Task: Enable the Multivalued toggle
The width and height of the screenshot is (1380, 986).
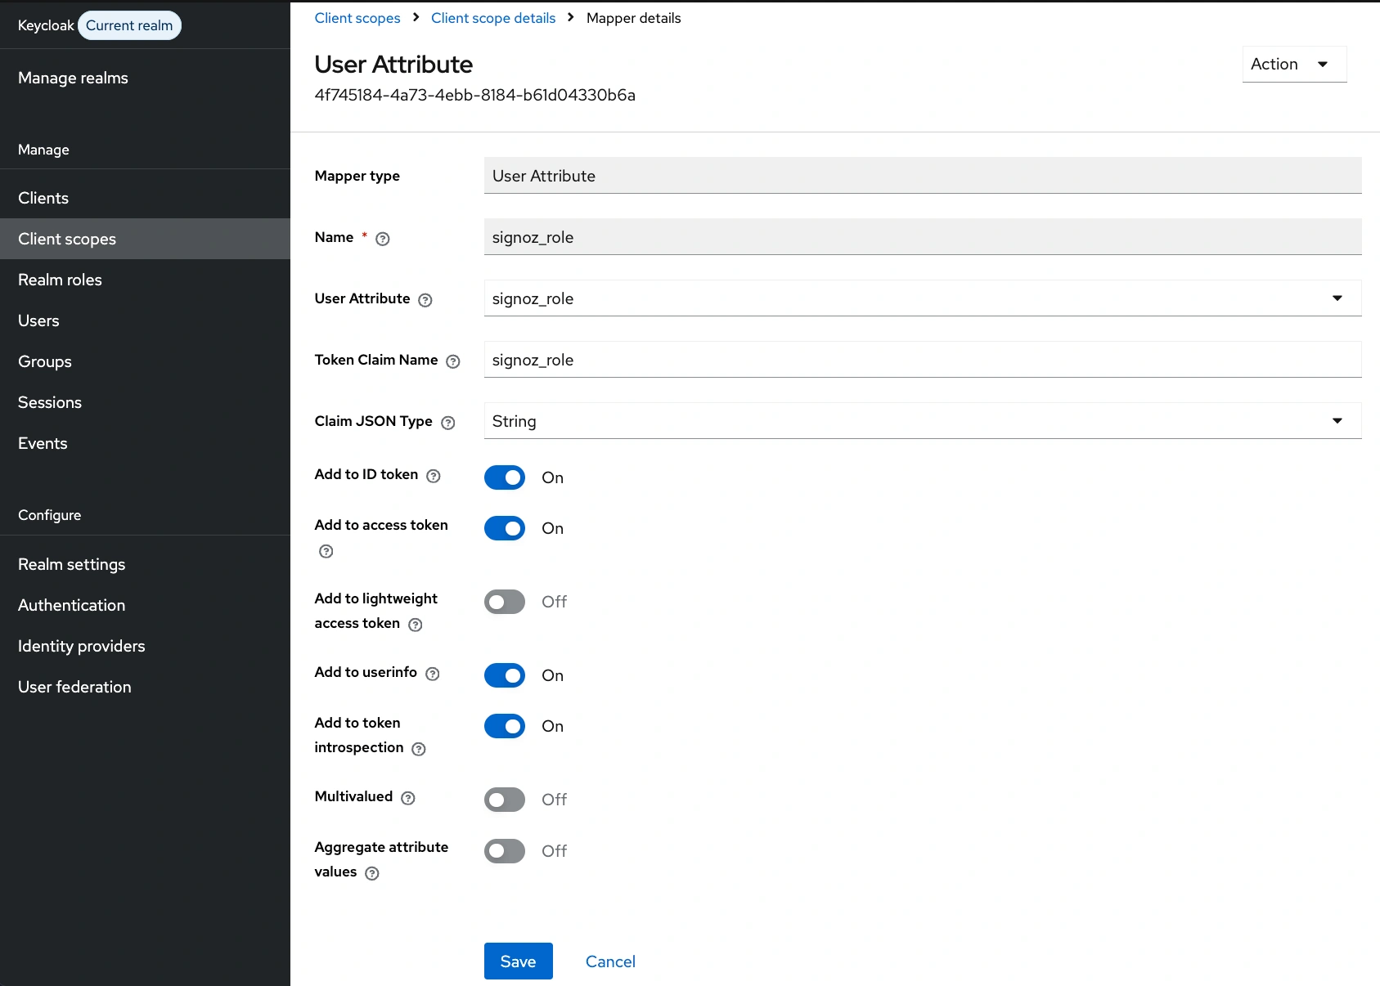Action: (x=505, y=800)
